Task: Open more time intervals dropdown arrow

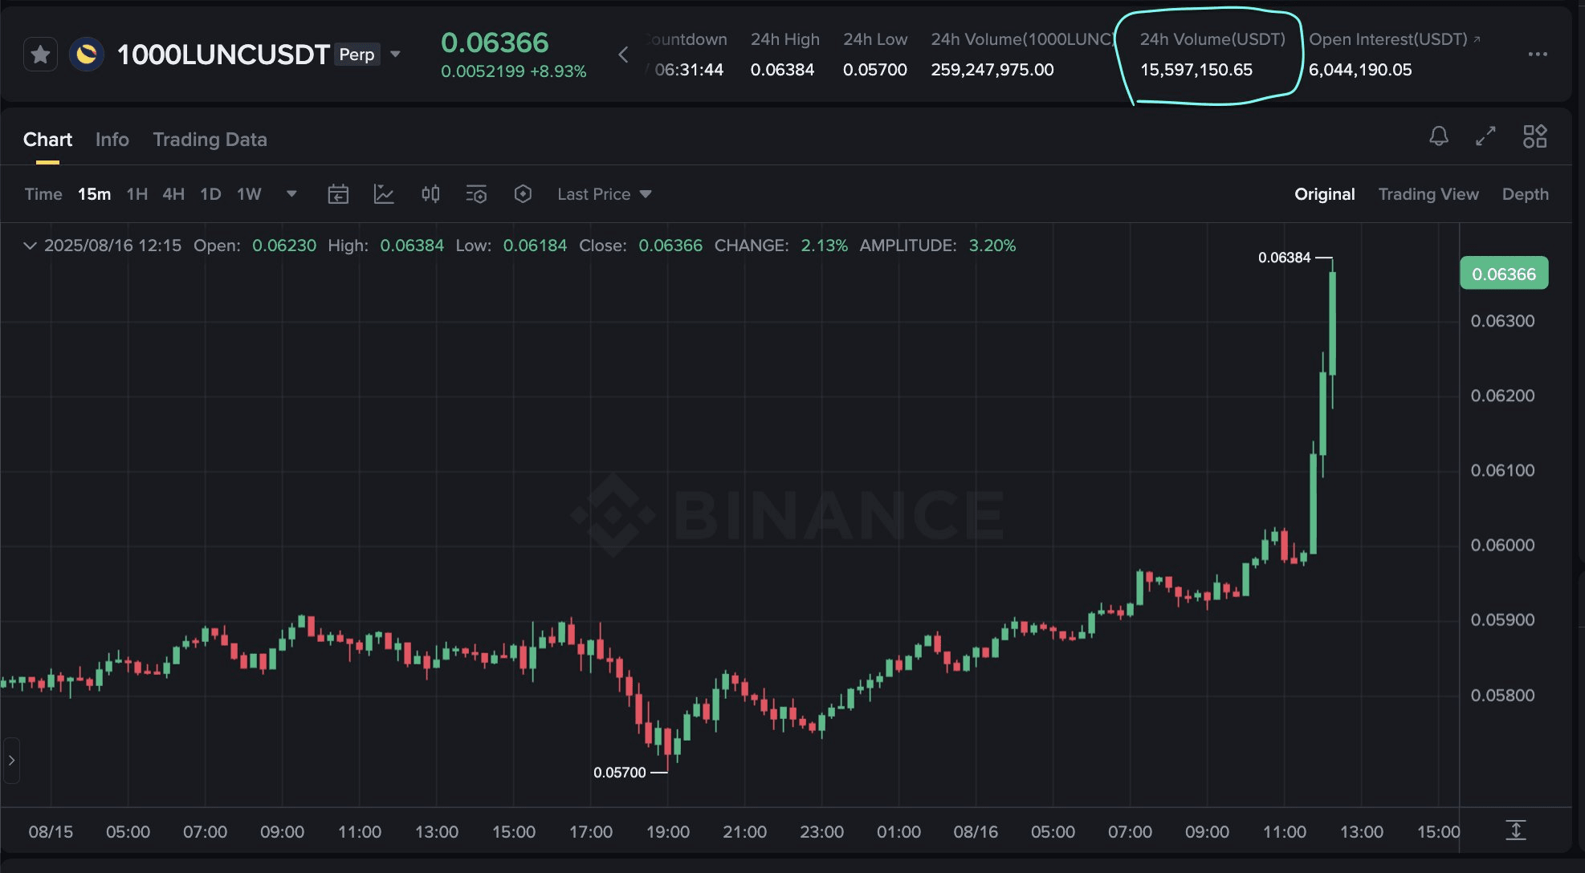Action: pyautogui.click(x=291, y=194)
